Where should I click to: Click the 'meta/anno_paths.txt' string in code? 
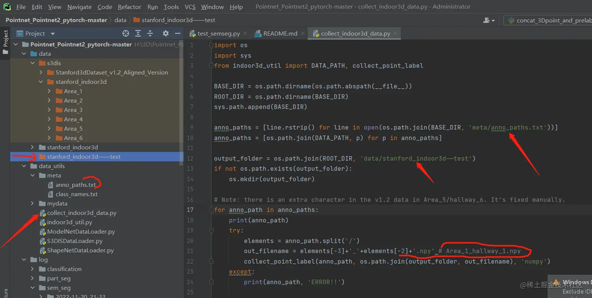[x=508, y=127]
